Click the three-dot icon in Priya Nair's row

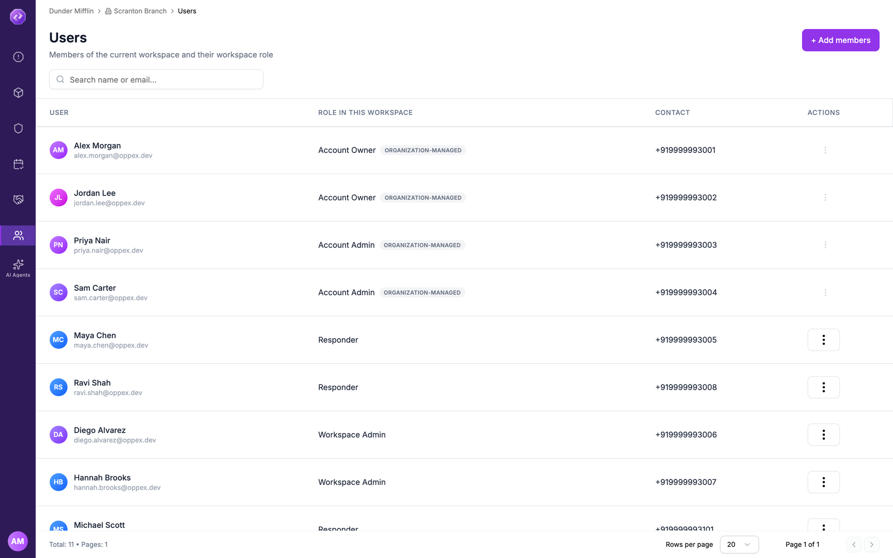coord(825,245)
